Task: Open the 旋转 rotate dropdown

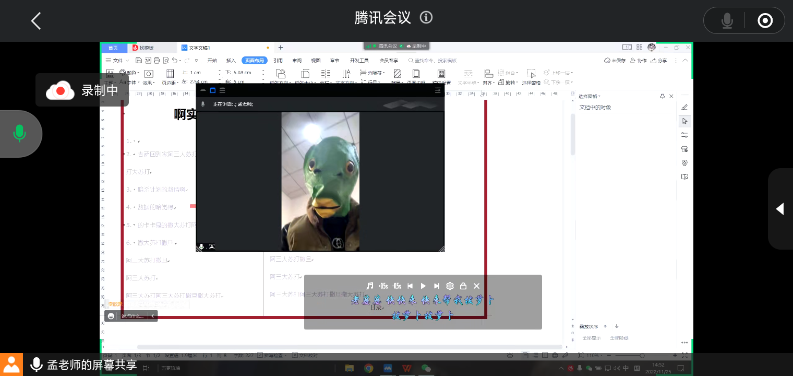Action: [509, 82]
